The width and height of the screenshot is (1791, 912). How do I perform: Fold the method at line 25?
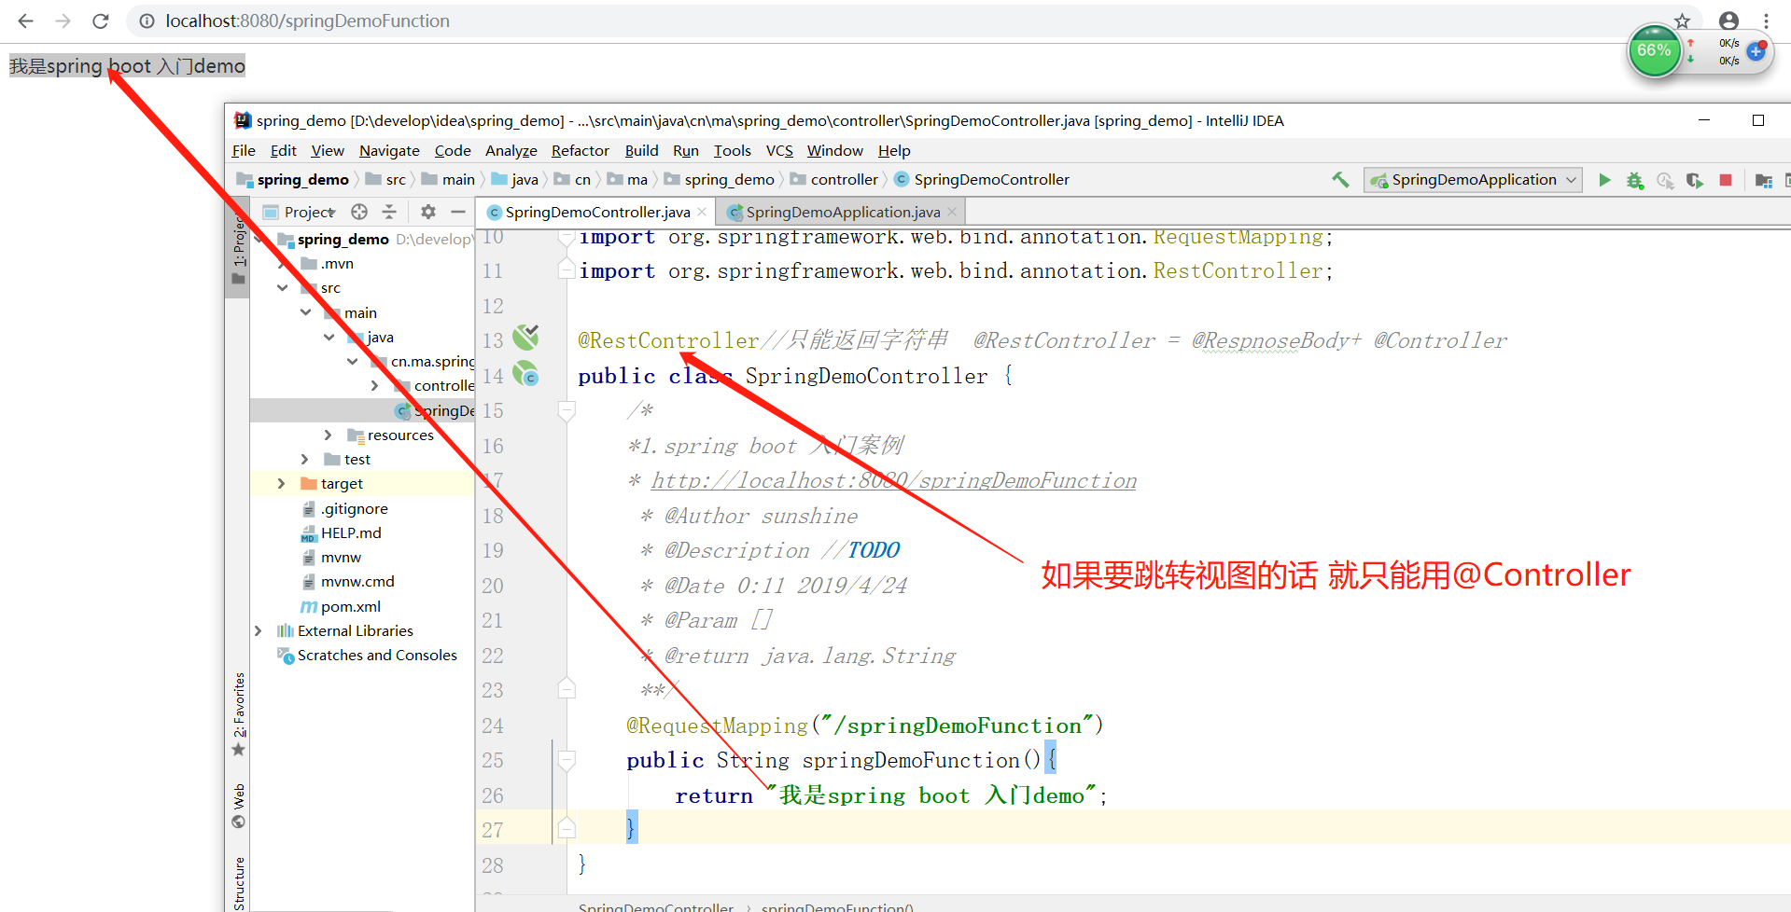tap(567, 759)
